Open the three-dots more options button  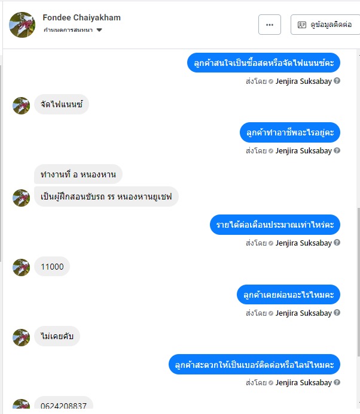tap(269, 25)
